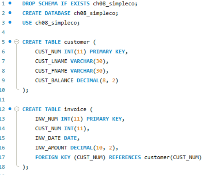Place cursor on the word customer on line 5
Screen dimensions: 207x175
pos(77,42)
